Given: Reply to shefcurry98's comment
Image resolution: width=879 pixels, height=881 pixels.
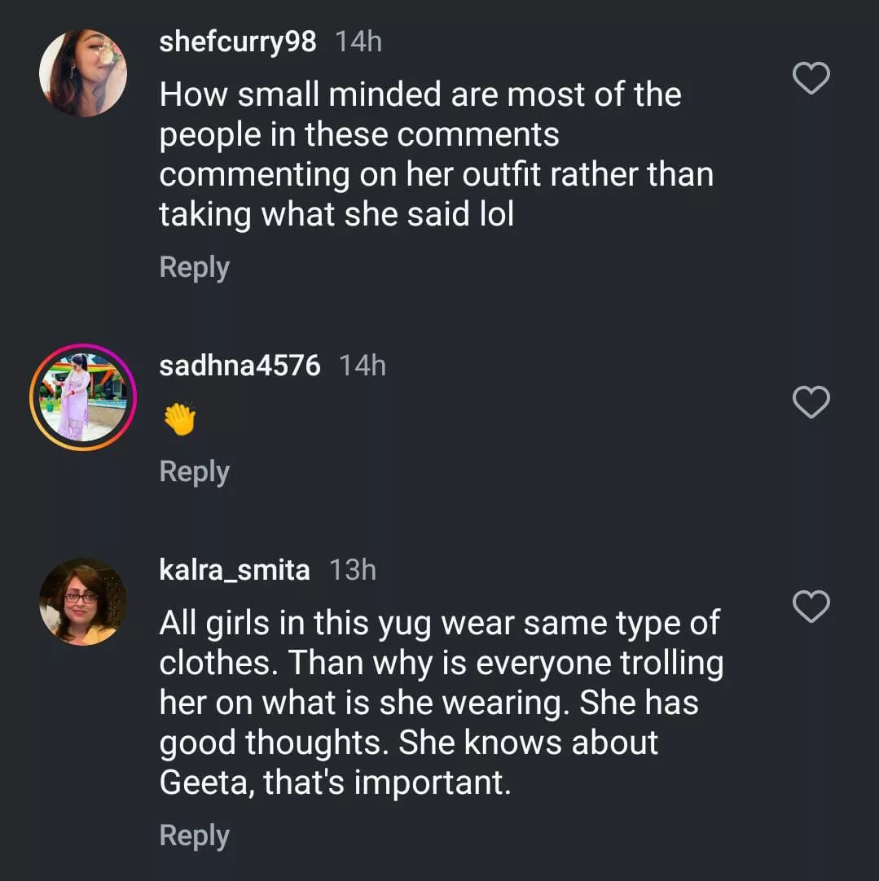Looking at the screenshot, I should coord(194,268).
